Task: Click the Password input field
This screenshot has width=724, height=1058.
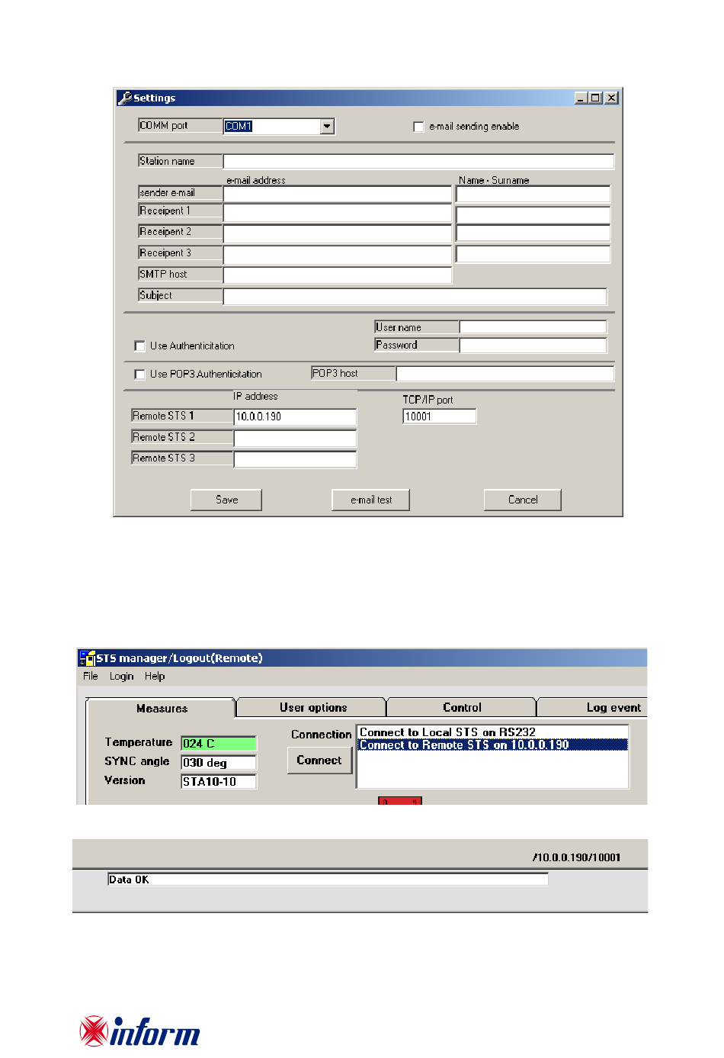Action: (x=533, y=346)
